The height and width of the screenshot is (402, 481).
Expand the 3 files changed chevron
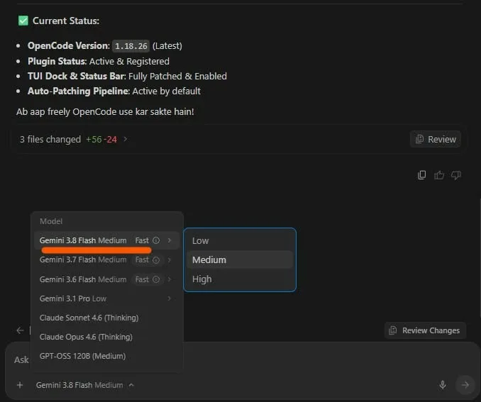pos(125,139)
